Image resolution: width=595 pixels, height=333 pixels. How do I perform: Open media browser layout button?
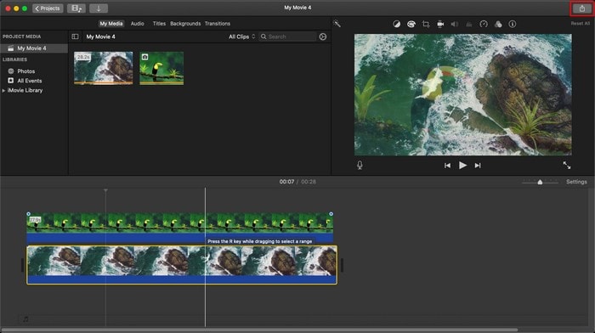[x=76, y=8]
